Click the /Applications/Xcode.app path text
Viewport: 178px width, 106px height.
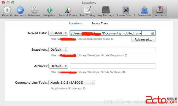point(66,88)
